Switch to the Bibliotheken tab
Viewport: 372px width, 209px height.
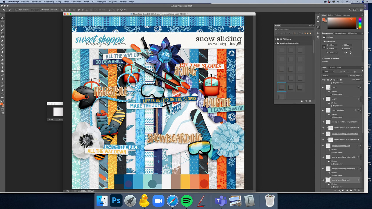point(353,33)
